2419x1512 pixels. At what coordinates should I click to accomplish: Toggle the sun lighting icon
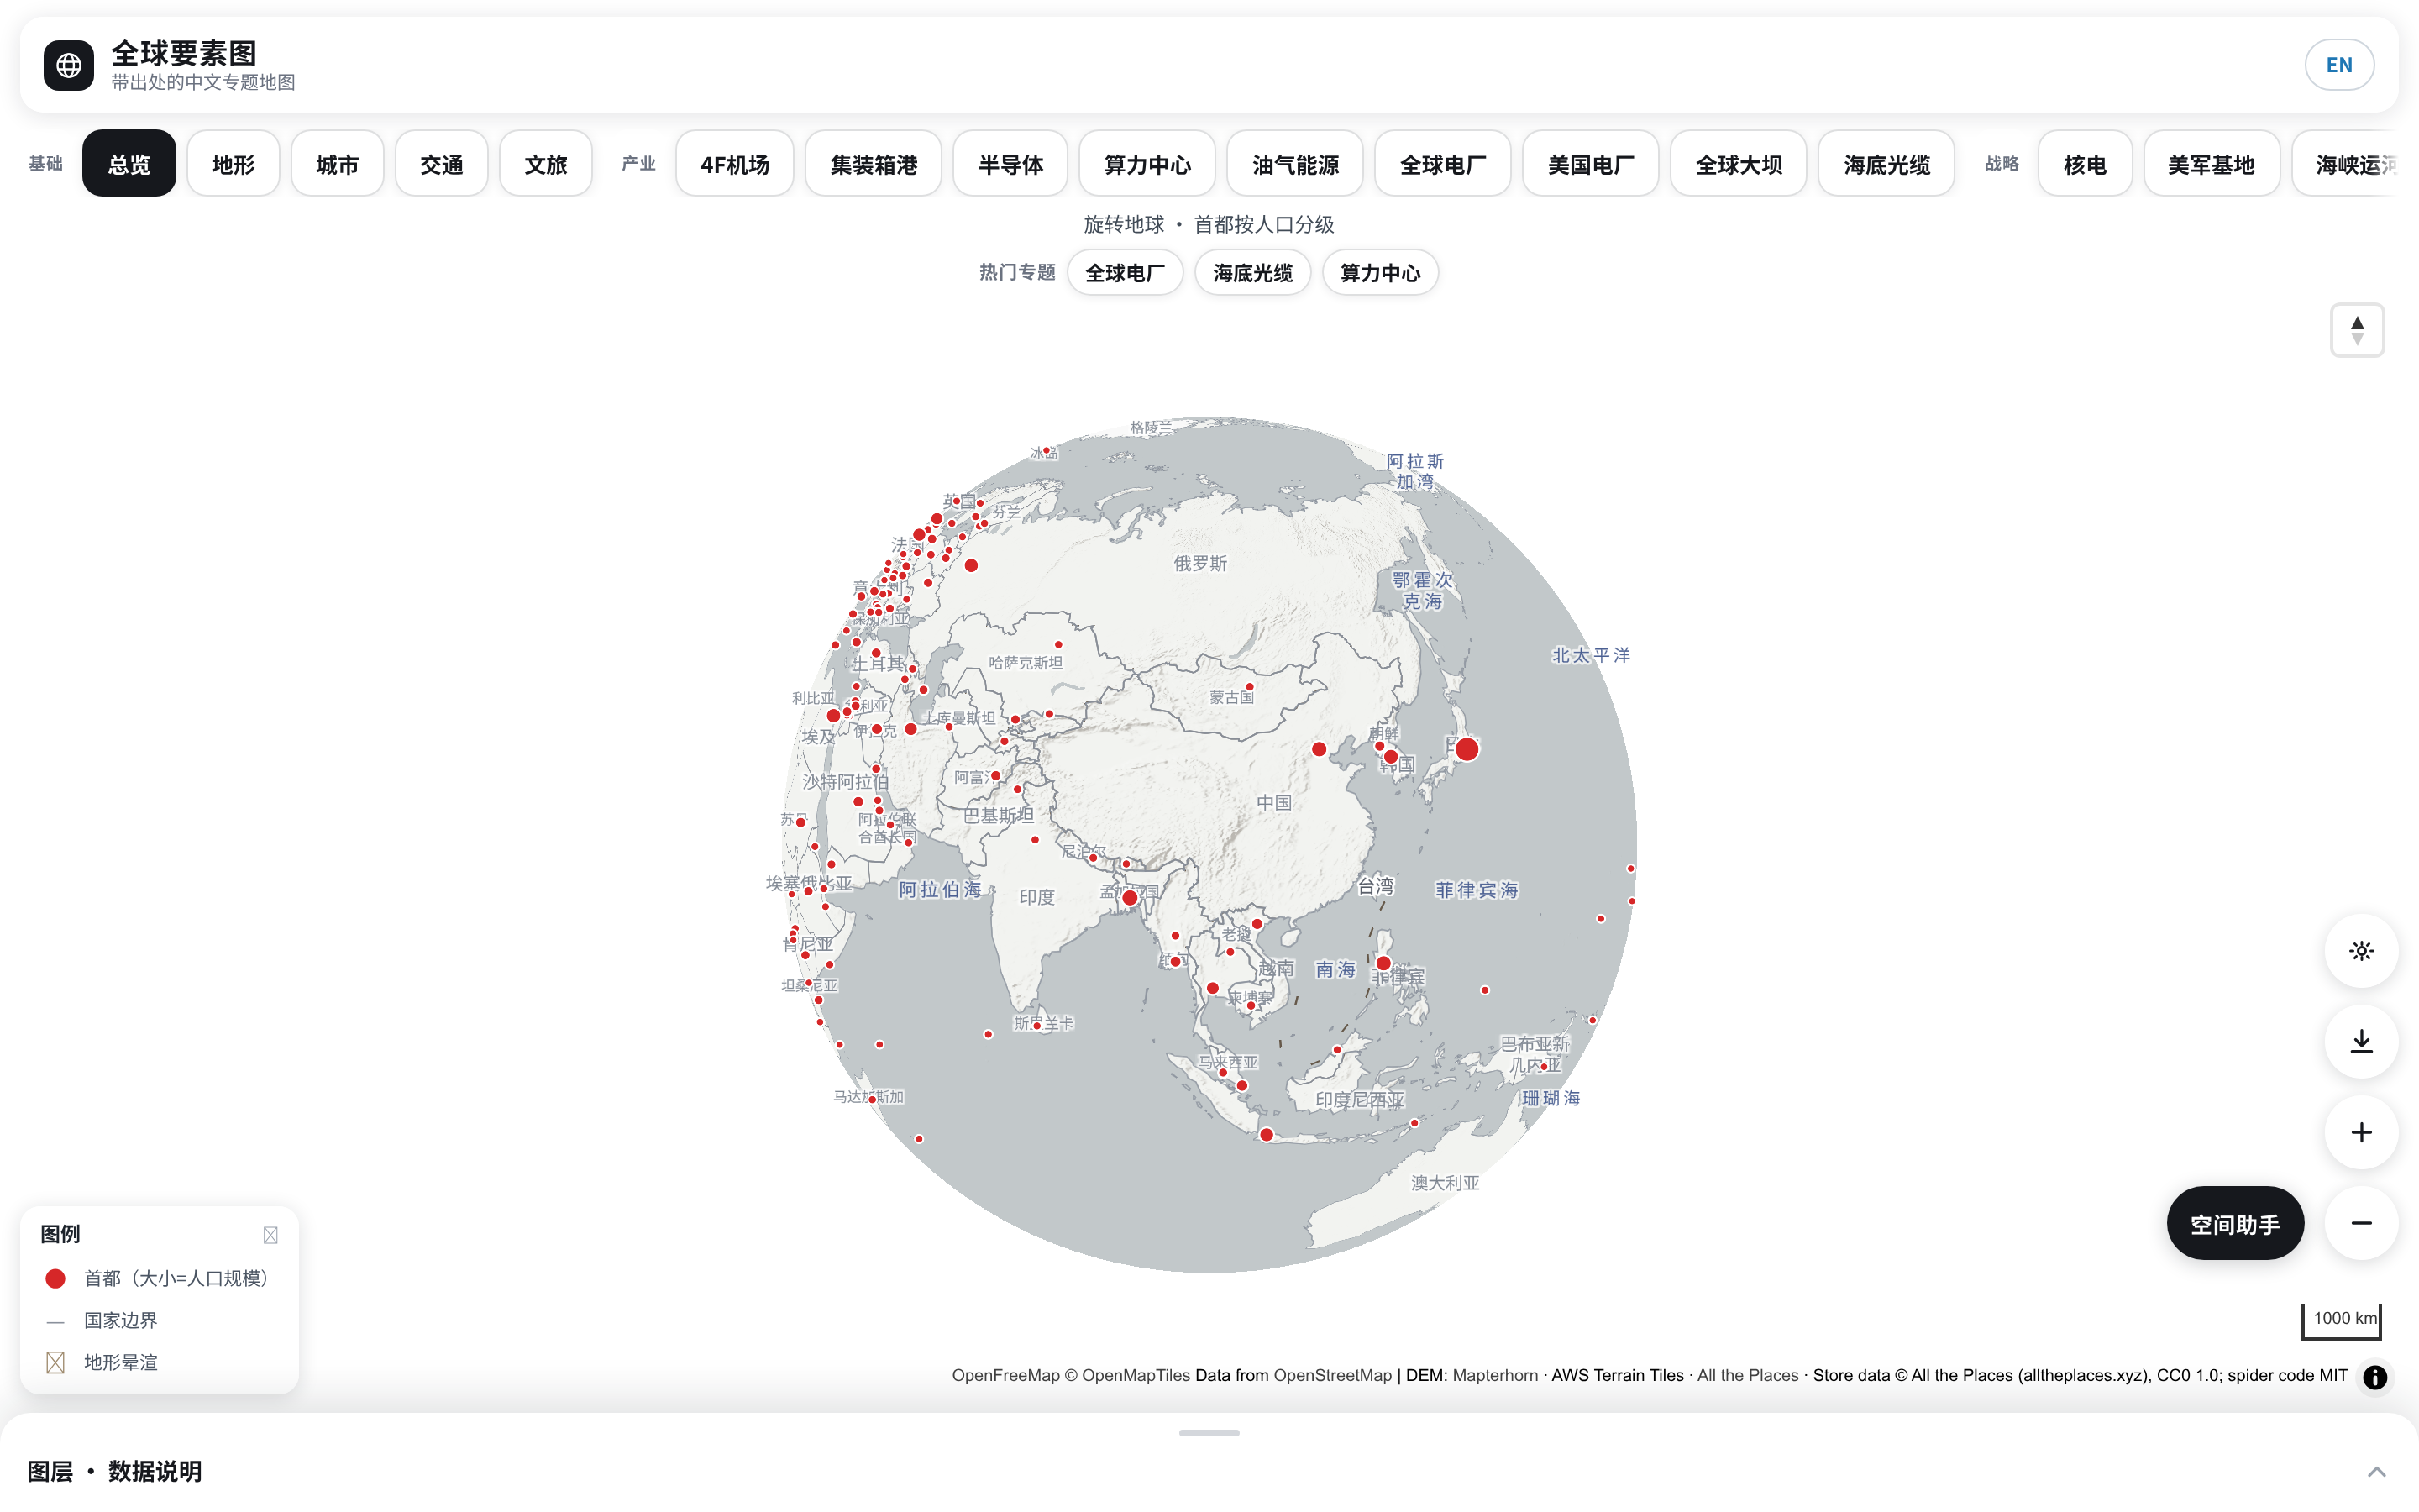(2361, 951)
